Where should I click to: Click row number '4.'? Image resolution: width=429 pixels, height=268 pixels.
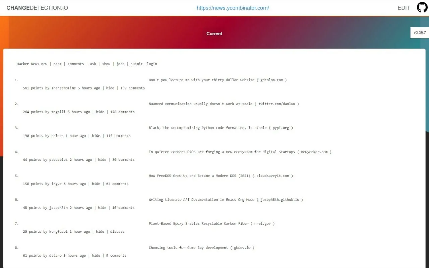point(17,152)
